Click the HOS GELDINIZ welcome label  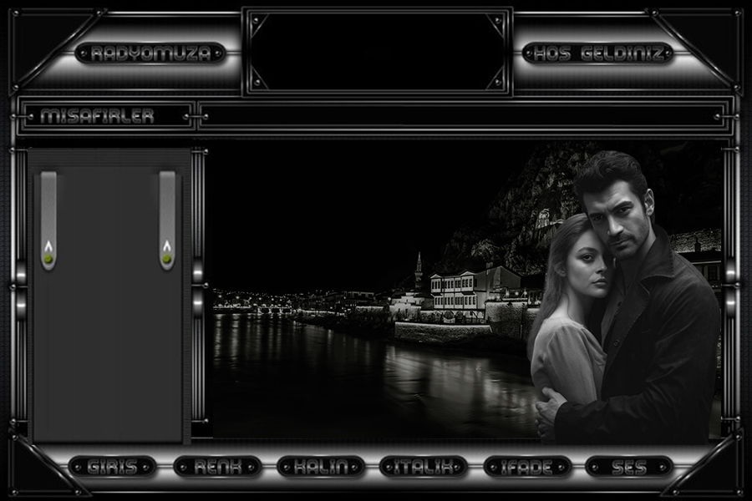(x=598, y=54)
